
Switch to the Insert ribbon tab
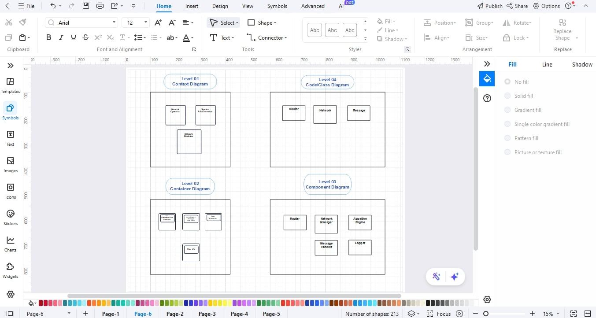[x=191, y=6]
